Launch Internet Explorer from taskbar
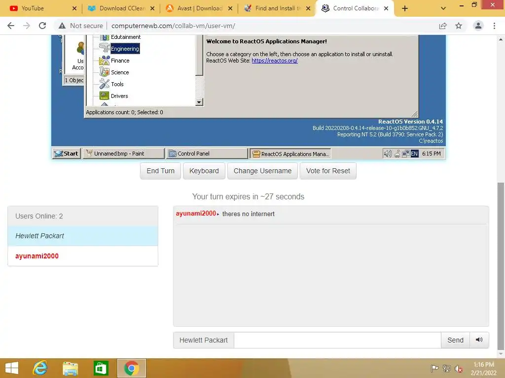The height and width of the screenshot is (378, 505). [x=40, y=368]
